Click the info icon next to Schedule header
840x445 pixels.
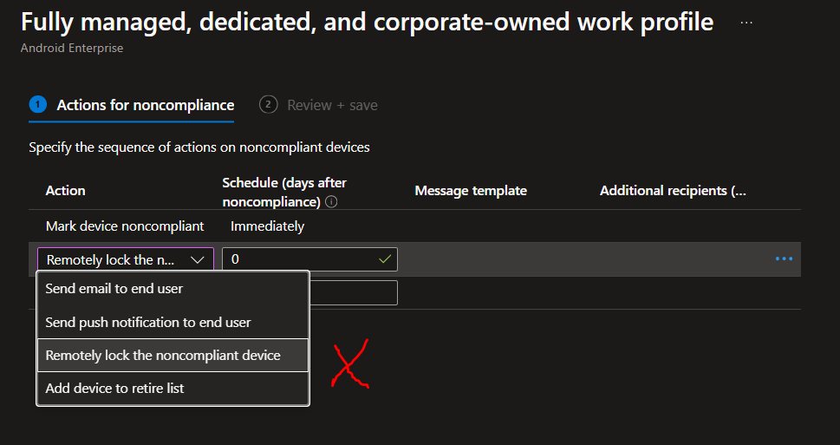331,202
